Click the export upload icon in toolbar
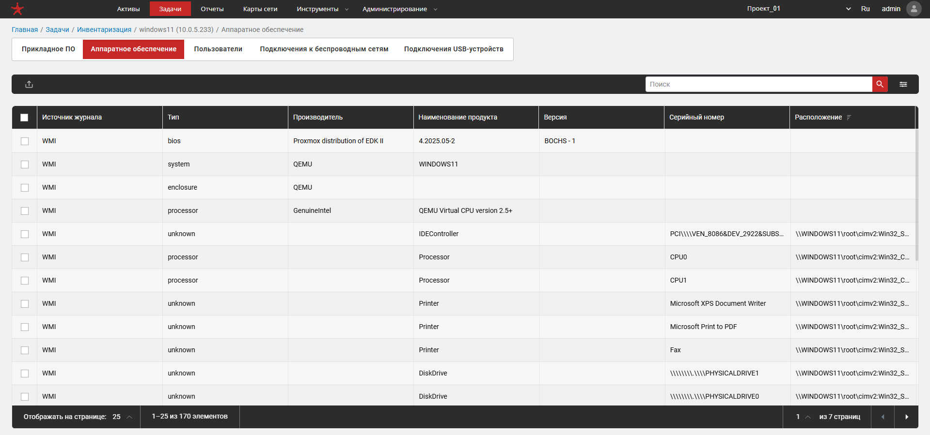 [x=29, y=84]
